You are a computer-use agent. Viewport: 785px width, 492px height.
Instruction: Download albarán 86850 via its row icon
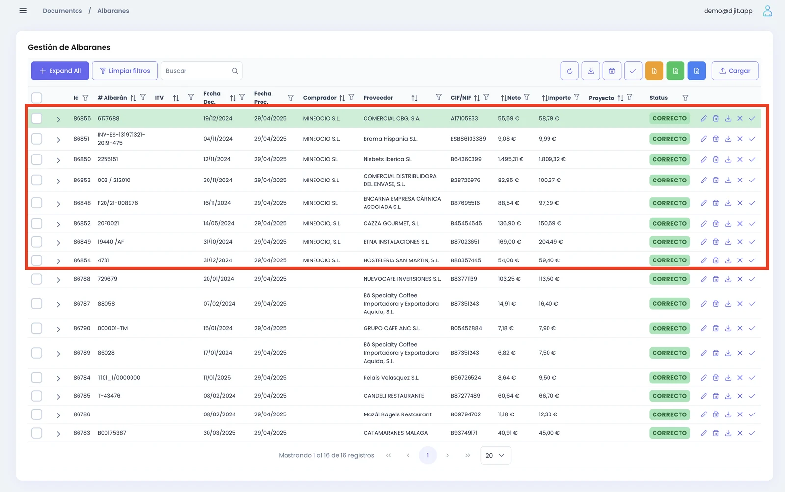point(728,159)
